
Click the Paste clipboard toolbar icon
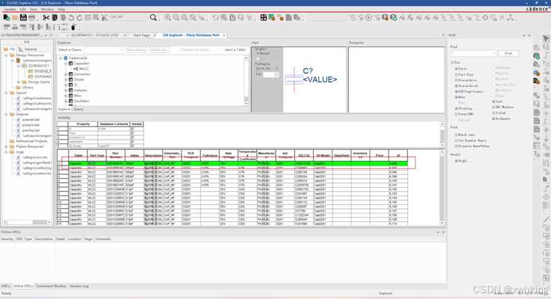[x=63, y=17]
